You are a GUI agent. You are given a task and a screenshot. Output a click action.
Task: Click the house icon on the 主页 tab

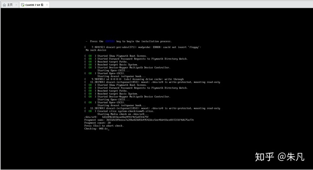tap(4, 5)
